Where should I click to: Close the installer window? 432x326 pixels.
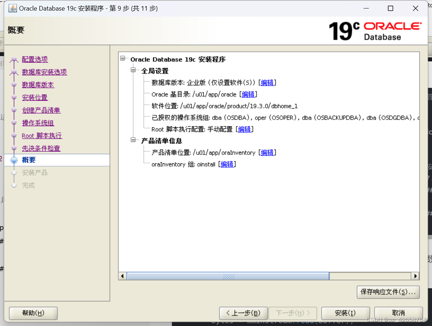[415, 8]
